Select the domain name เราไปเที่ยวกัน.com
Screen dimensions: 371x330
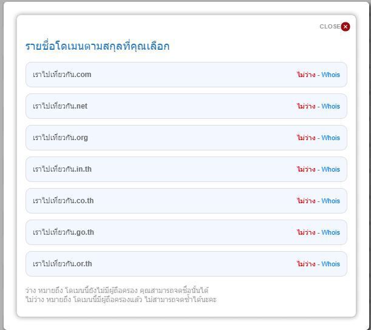(62, 75)
